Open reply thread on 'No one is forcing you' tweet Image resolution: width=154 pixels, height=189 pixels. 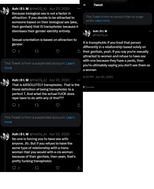coord(14,168)
